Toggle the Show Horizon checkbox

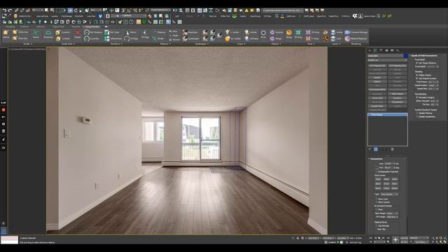pyautogui.click(x=377, y=202)
